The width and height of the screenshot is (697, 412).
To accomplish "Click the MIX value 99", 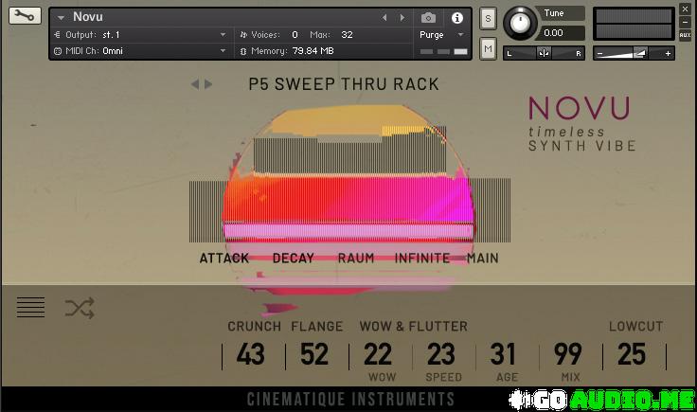I will point(567,354).
